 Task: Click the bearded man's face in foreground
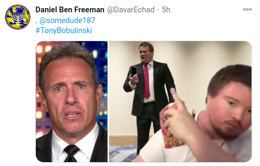[230, 108]
